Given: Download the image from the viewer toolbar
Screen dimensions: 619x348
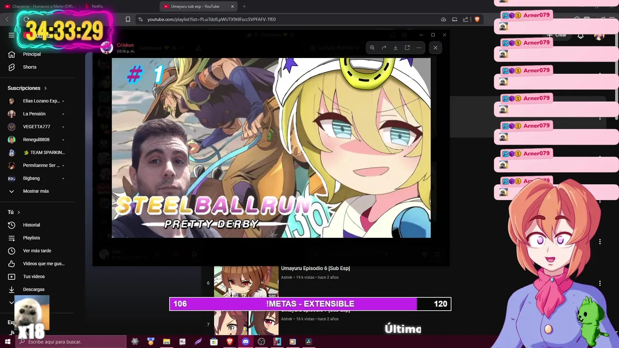Looking at the screenshot, I should point(395,47).
